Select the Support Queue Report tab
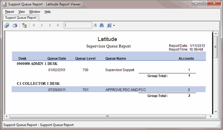 click(x=21, y=18)
